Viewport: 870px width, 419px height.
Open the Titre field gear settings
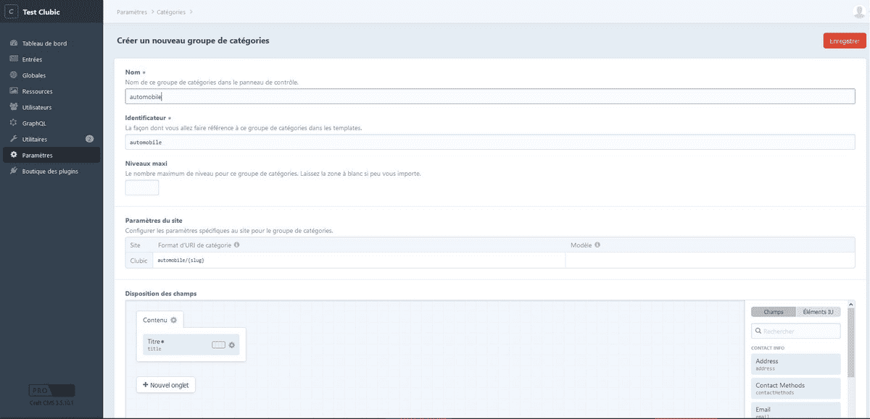232,345
